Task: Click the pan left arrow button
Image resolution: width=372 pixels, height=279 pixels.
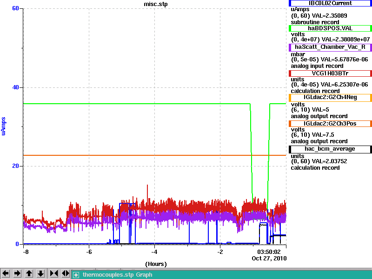Action: [6, 273]
